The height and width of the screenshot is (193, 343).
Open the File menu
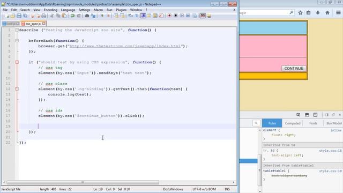click(5, 10)
